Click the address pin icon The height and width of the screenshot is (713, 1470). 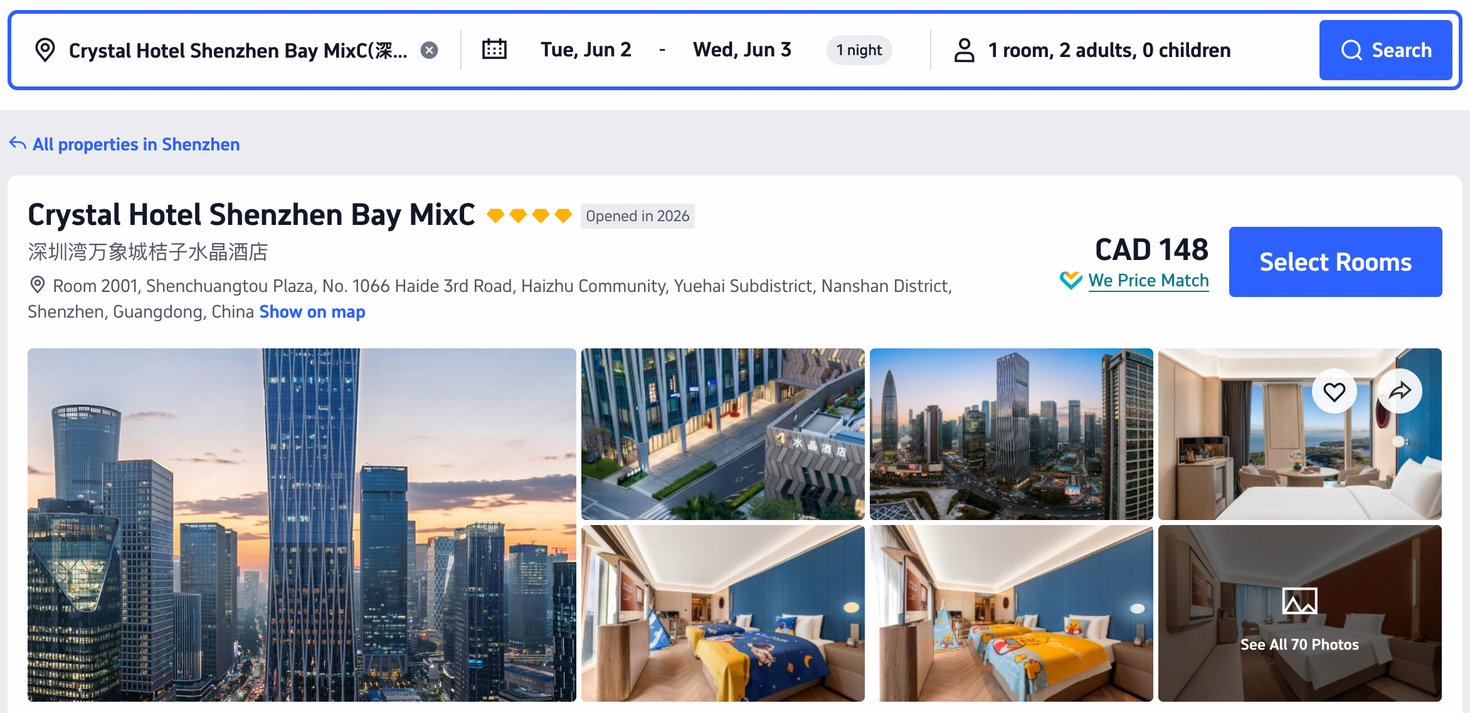(x=38, y=285)
